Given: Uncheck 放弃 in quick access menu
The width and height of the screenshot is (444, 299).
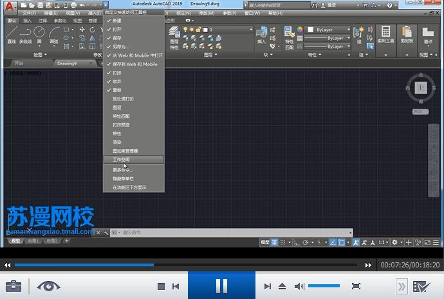Looking at the screenshot, I should point(134,81).
